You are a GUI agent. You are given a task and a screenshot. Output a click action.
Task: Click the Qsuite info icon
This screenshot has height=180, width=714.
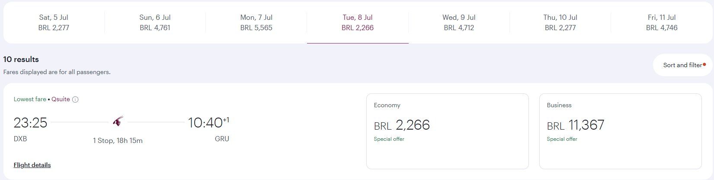tap(75, 99)
